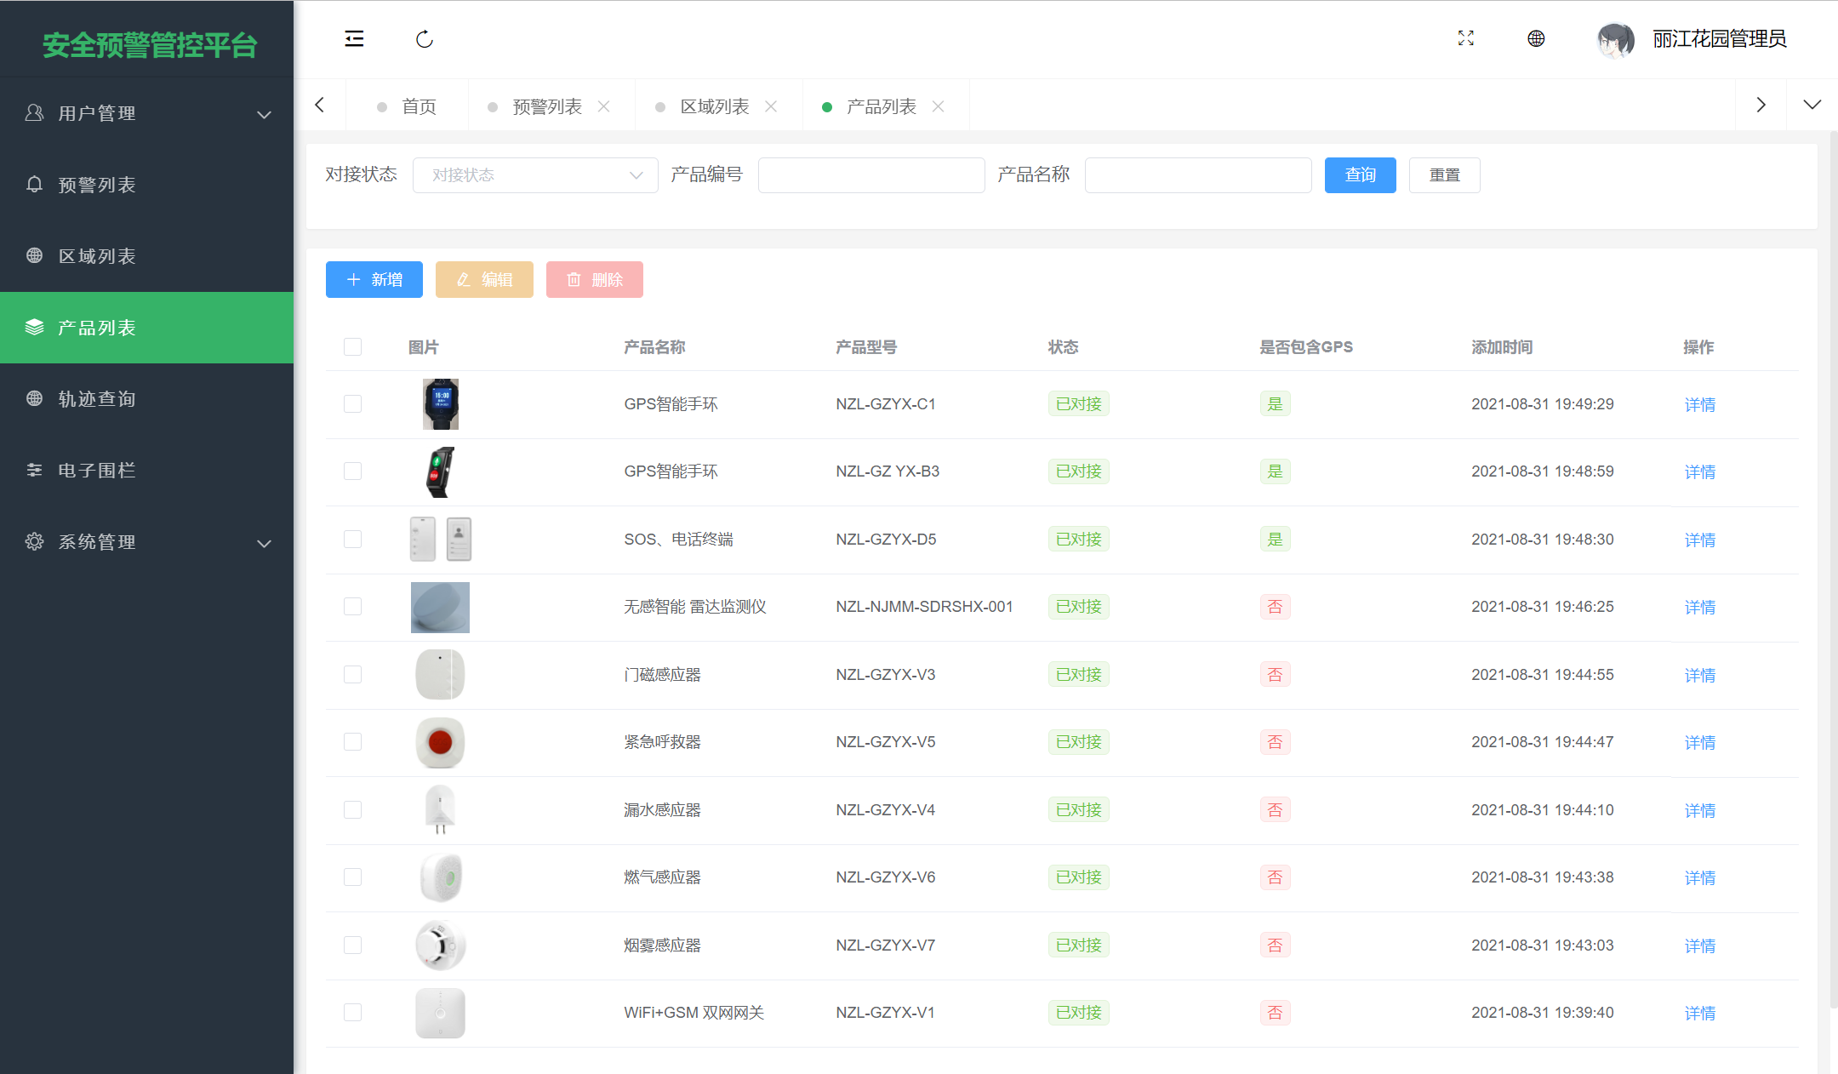Open the 用户管理 sidebar section
This screenshot has height=1074, width=1838.
coord(96,112)
